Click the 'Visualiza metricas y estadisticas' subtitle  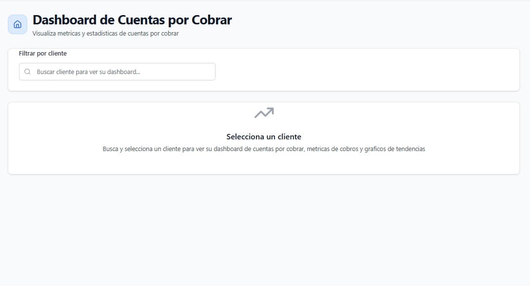click(x=105, y=34)
